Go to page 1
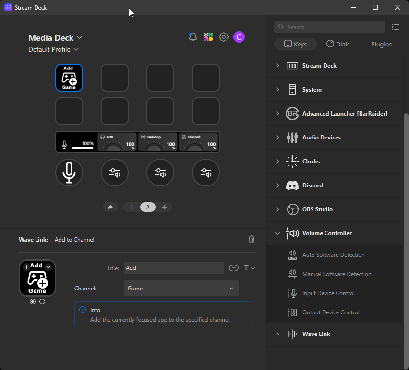Image resolution: width=409 pixels, height=370 pixels. tap(132, 207)
